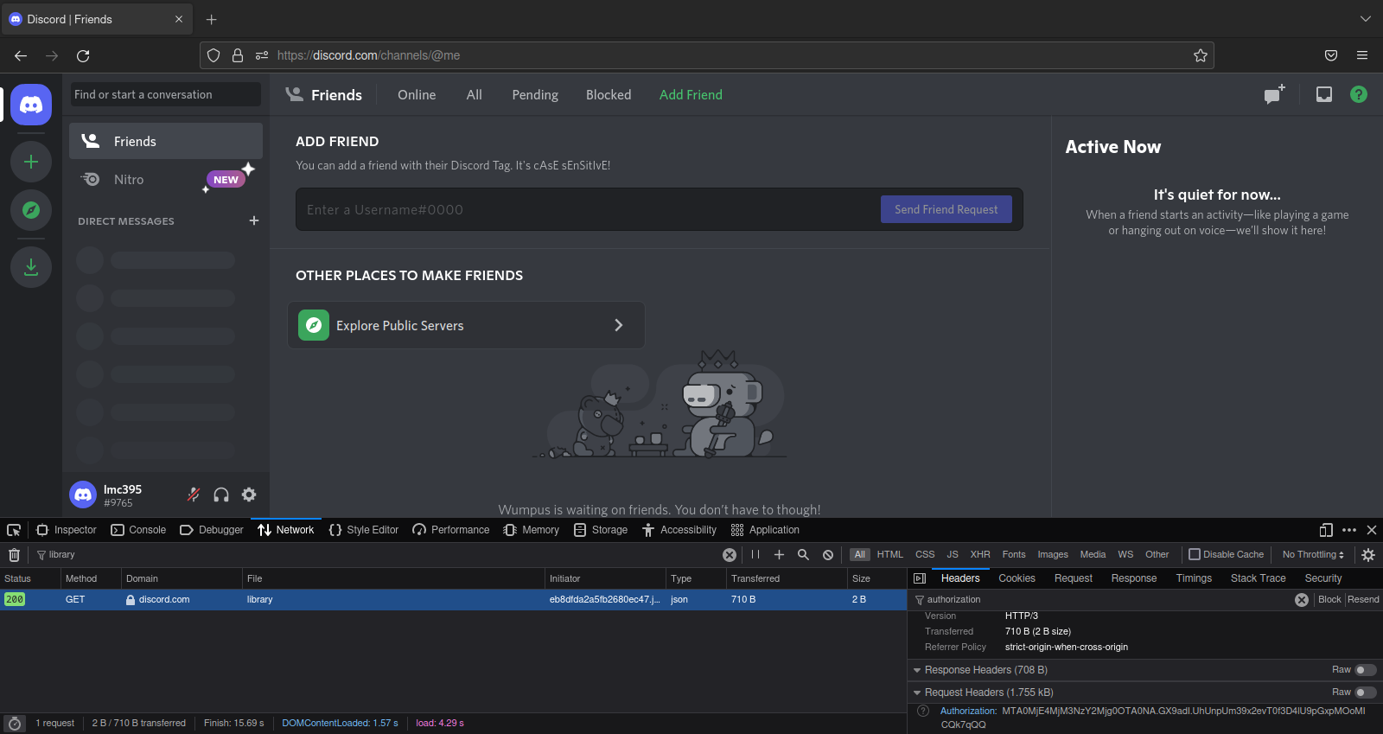The width and height of the screenshot is (1383, 734).
Task: Filter requests by XHR type
Action: (x=980, y=555)
